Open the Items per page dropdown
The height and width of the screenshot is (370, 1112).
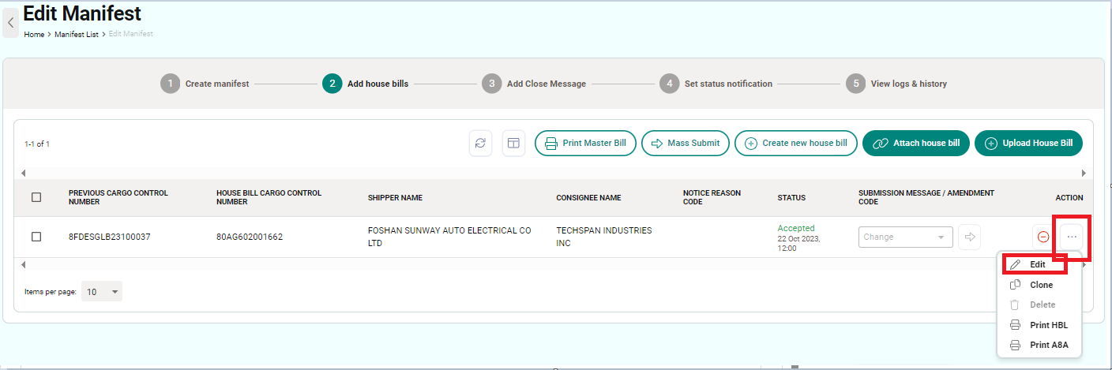click(102, 292)
